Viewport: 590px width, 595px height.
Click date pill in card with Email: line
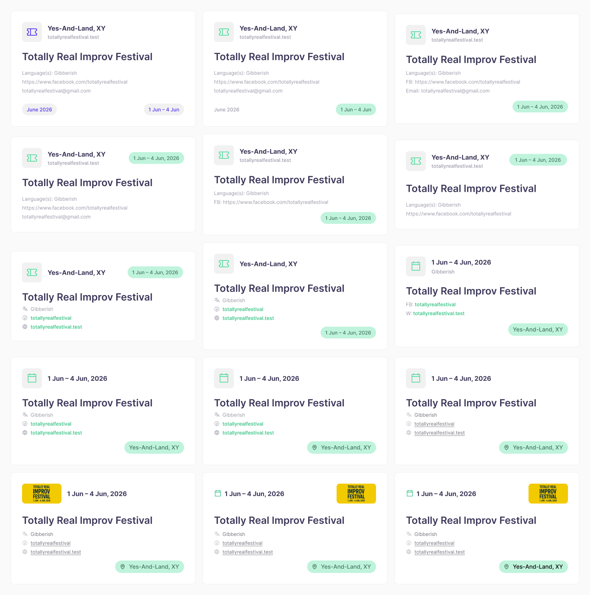pyautogui.click(x=540, y=107)
